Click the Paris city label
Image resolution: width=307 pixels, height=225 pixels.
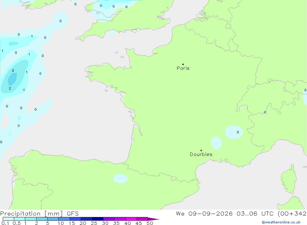pyautogui.click(x=183, y=68)
